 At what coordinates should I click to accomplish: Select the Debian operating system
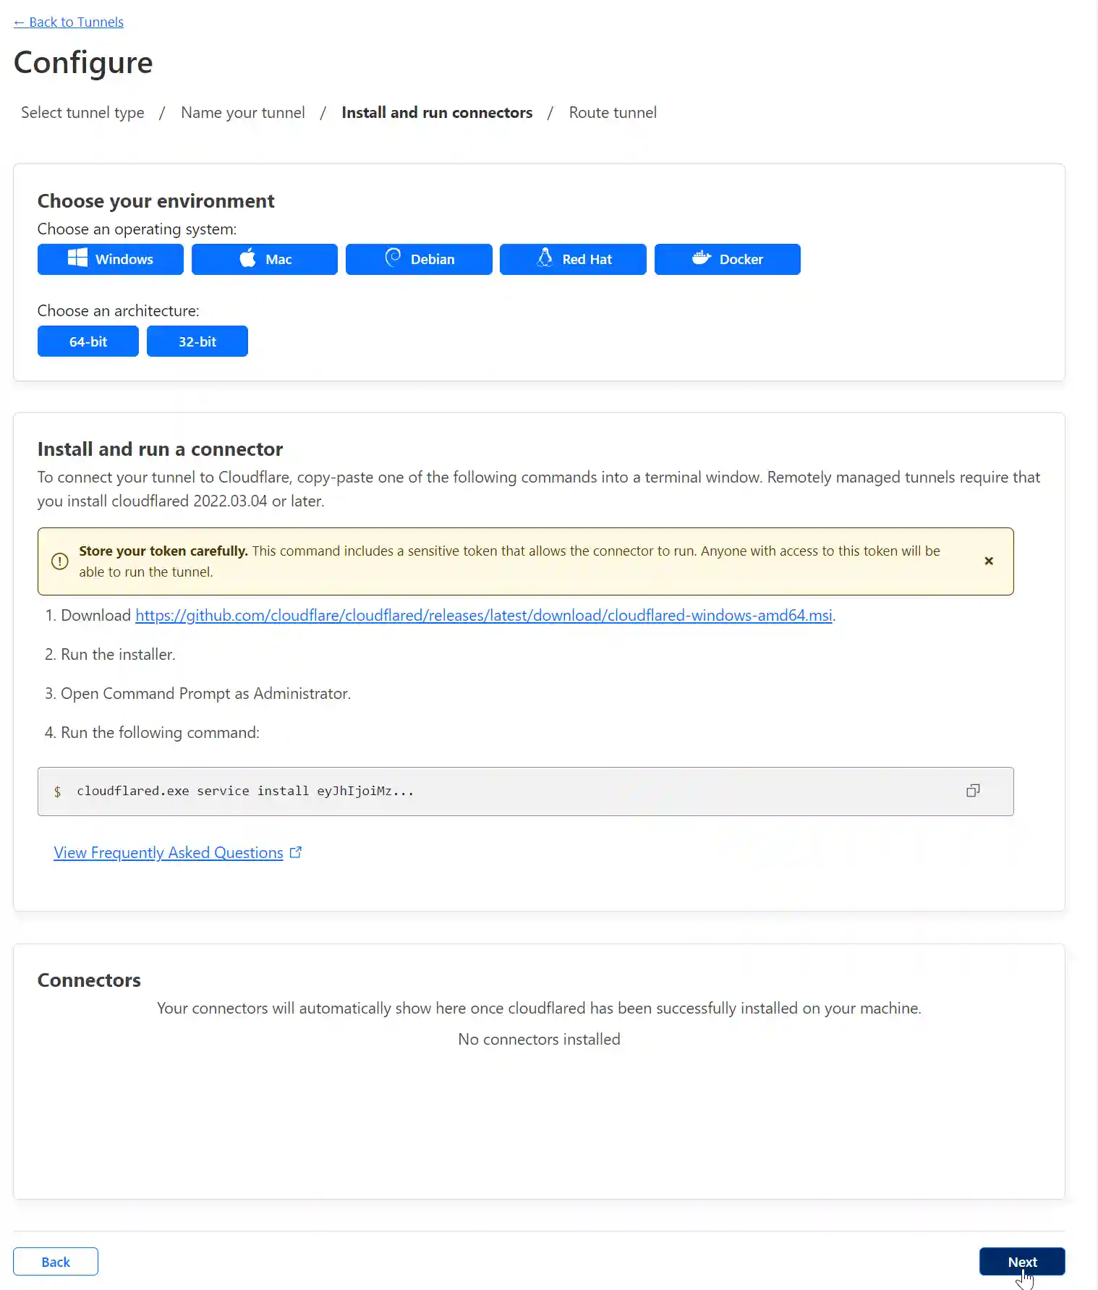point(419,259)
